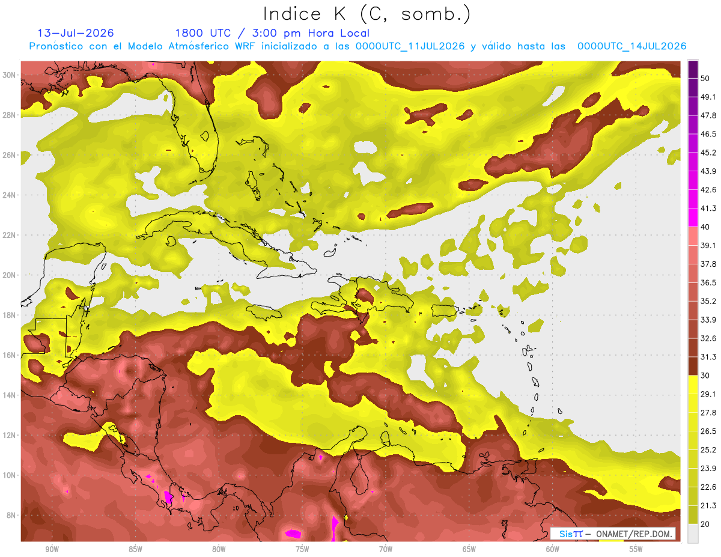721x557 pixels.
Task: Click the colorbar value "50"
Action: (705, 78)
